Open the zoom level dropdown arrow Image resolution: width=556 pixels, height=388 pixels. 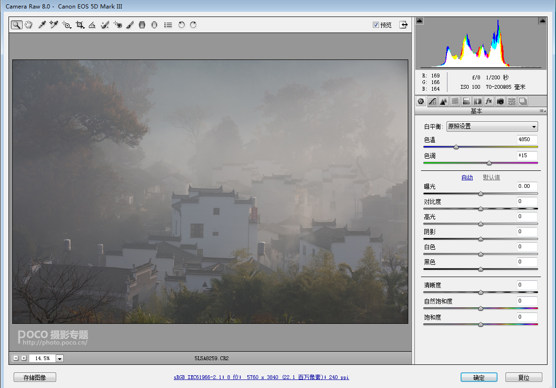(60, 359)
